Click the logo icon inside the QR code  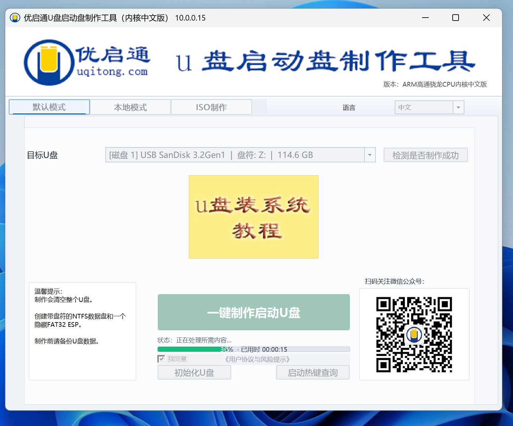coord(414,334)
